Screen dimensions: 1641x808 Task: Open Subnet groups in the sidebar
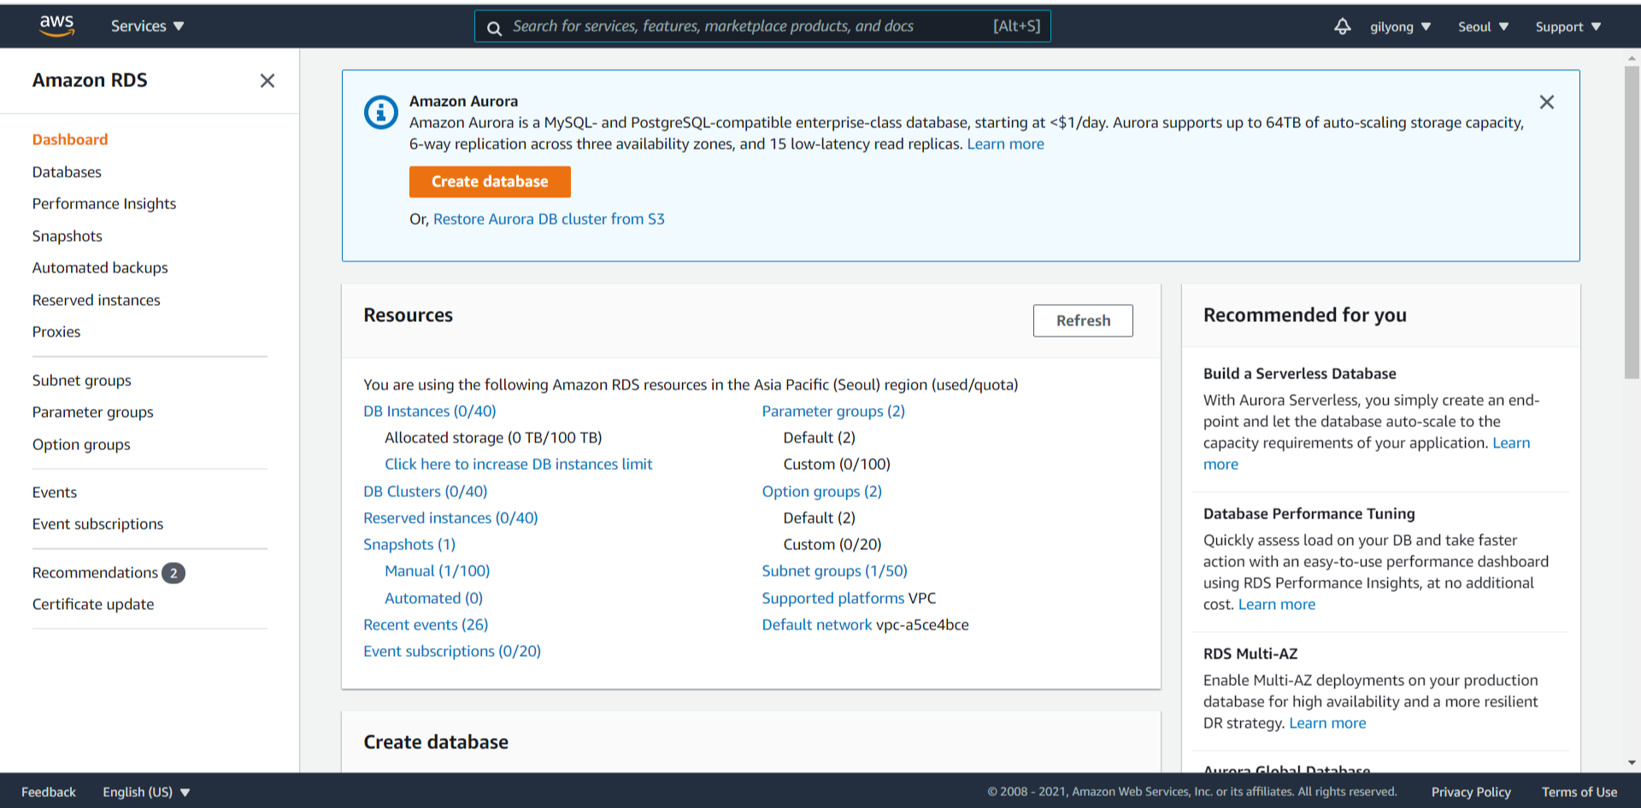[82, 380]
